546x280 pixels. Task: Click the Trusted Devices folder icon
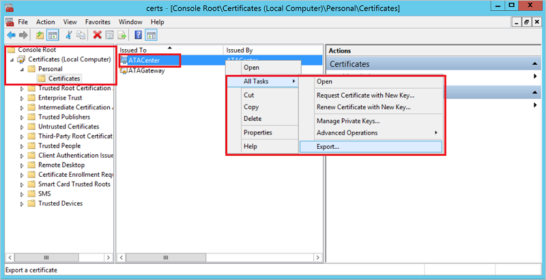31,204
